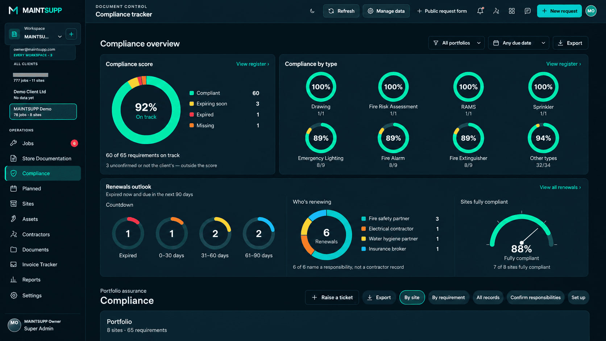Follow View register link in Compliance by type
The width and height of the screenshot is (606, 341).
[x=563, y=64]
